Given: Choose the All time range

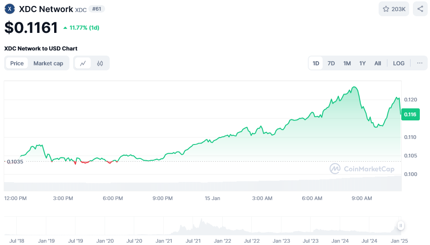Looking at the screenshot, I should pos(378,63).
